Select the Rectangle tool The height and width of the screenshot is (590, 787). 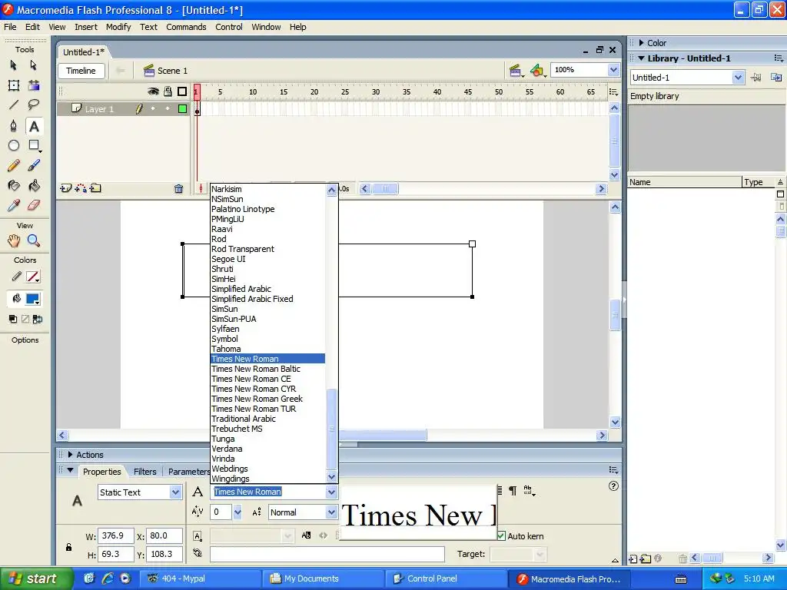point(34,145)
